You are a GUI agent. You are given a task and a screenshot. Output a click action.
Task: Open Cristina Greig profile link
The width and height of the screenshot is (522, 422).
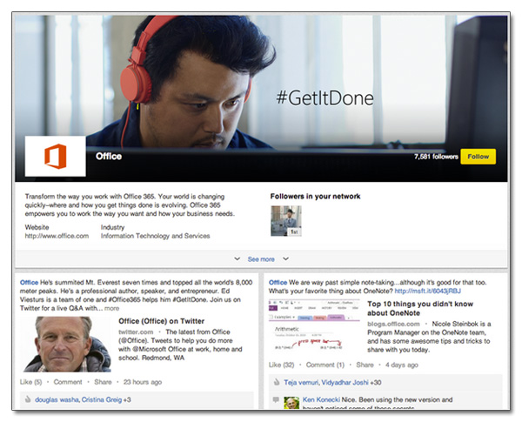click(x=102, y=399)
